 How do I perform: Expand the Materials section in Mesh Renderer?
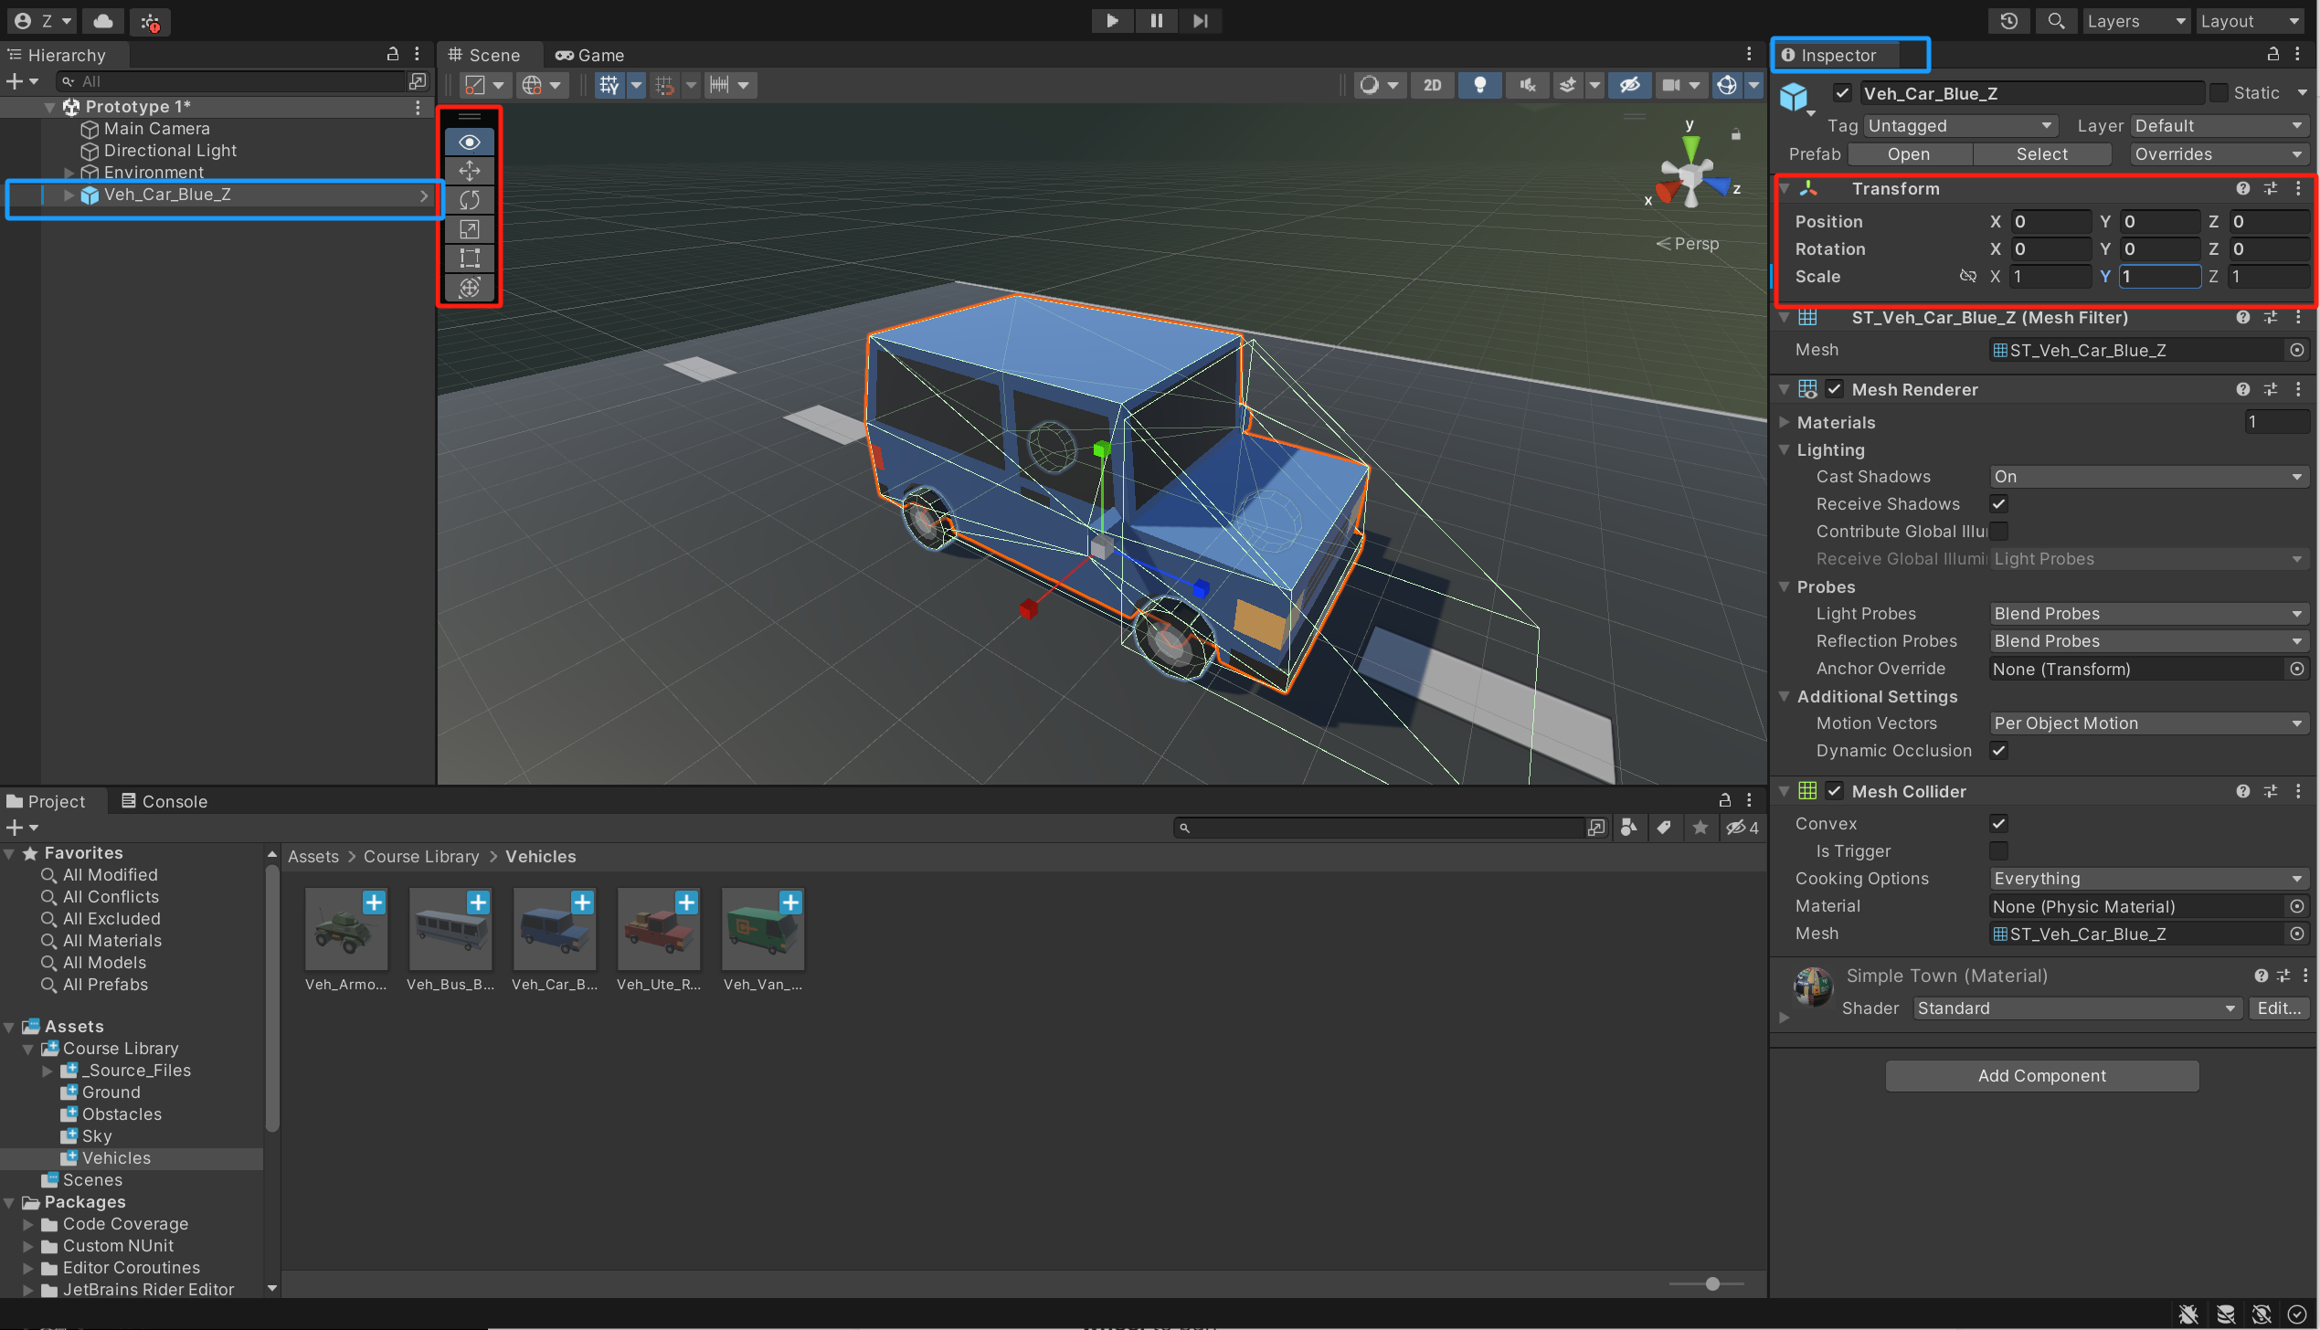1785,422
